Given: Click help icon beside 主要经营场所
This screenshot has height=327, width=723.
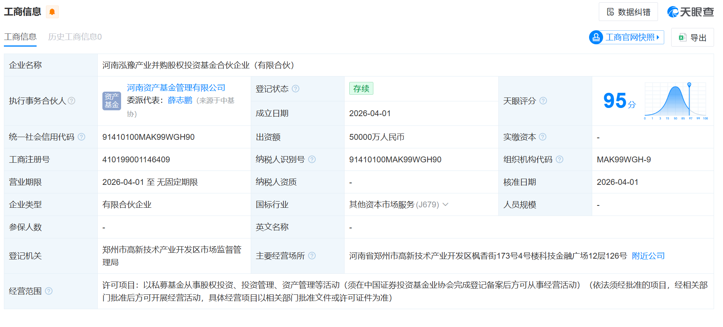Looking at the screenshot, I should pyautogui.click(x=312, y=256).
